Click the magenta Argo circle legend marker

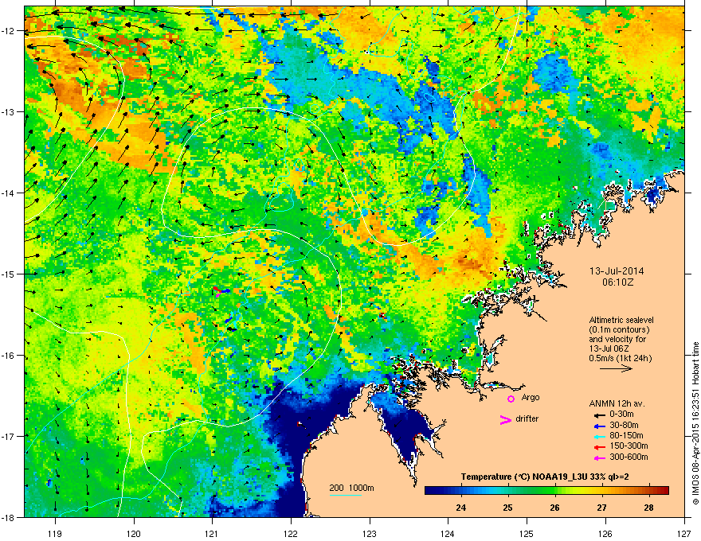pos(511,399)
